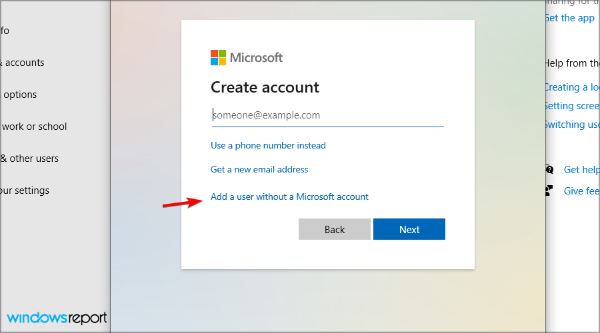The image size is (600, 333).
Task: Open 'Use a phone number instead' link
Action: [x=268, y=145]
